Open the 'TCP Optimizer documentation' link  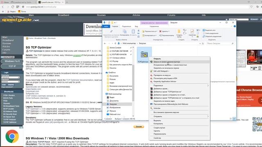80,80
